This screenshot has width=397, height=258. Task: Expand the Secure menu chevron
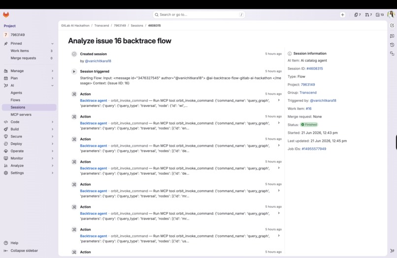coord(52,136)
